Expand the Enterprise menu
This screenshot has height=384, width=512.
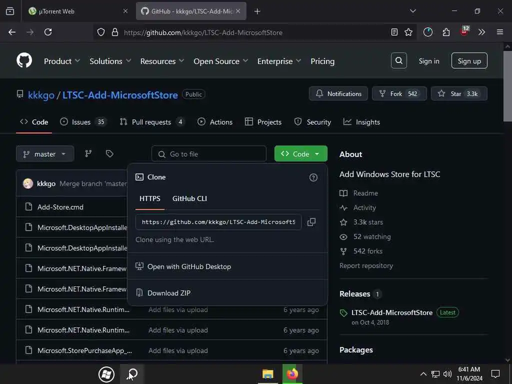point(279,61)
